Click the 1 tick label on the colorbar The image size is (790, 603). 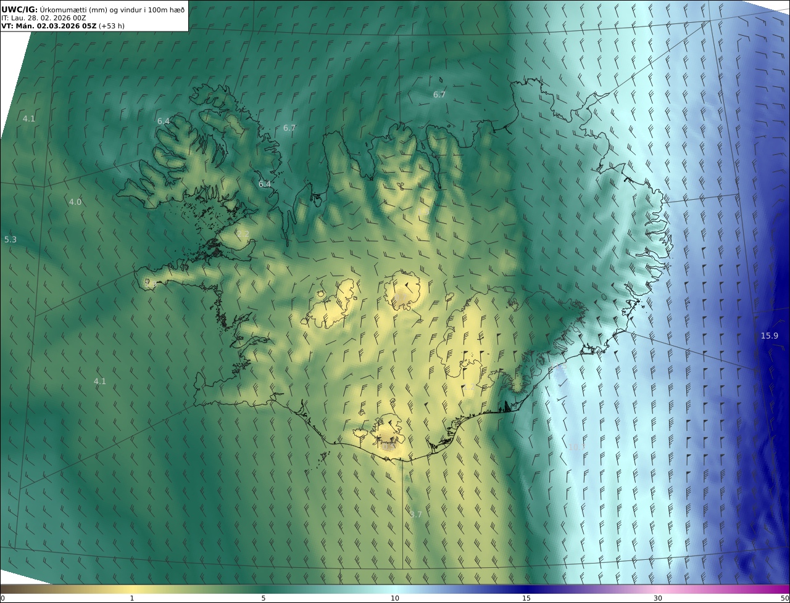pos(132,598)
